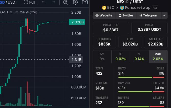
Task: Open the Telegram link button
Action: (x=149, y=15)
